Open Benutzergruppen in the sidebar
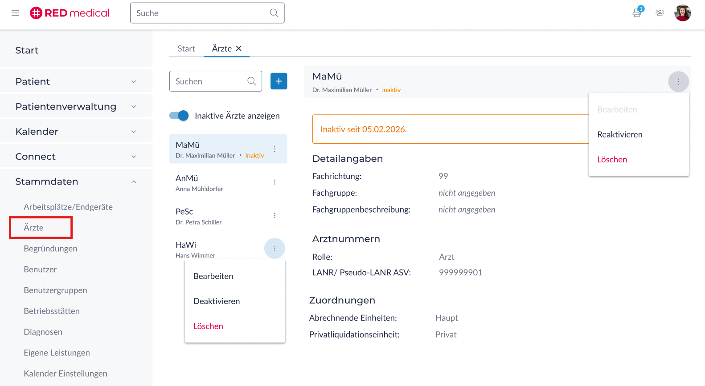Image resolution: width=705 pixels, height=386 pixels. (55, 290)
